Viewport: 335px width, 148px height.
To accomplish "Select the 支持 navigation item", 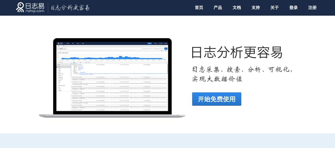I will [x=256, y=8].
